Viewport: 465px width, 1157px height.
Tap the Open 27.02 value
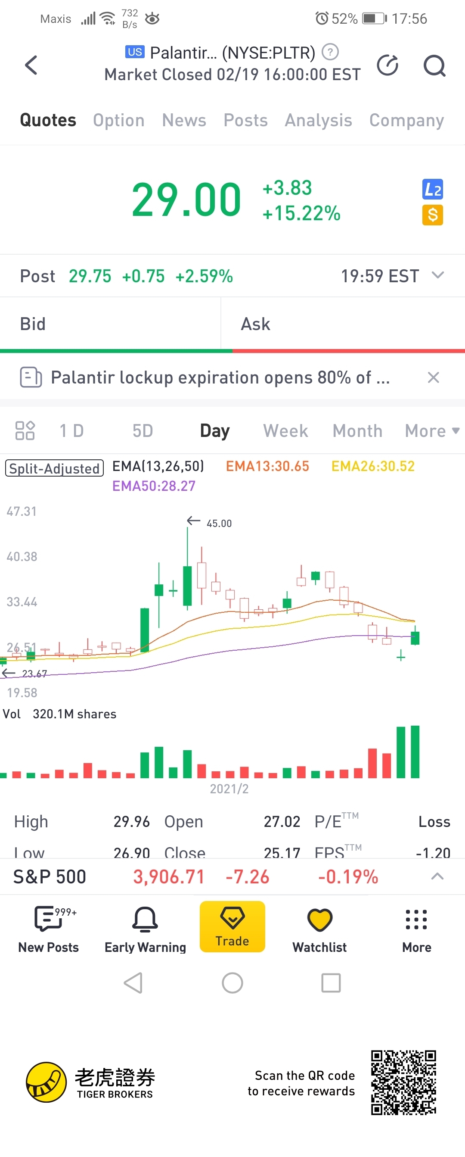pos(282,821)
